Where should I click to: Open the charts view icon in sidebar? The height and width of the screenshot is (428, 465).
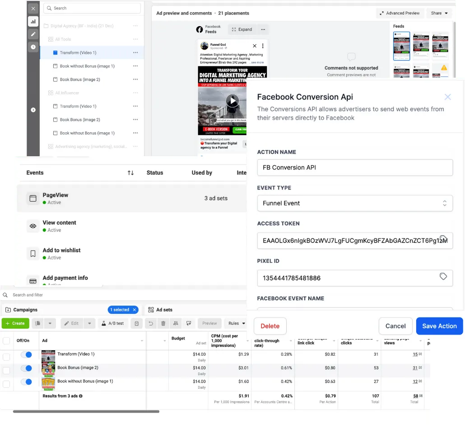point(33,21)
